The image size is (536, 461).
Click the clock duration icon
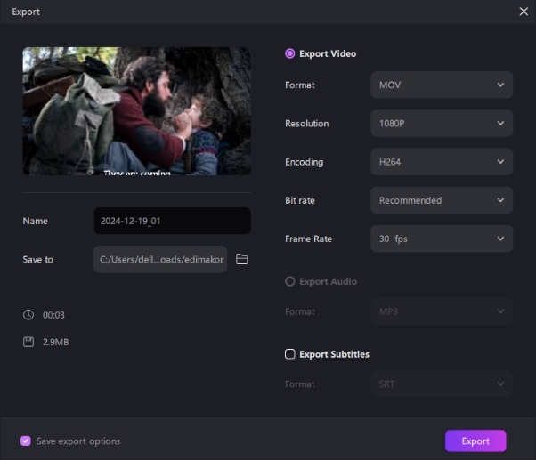click(x=28, y=315)
